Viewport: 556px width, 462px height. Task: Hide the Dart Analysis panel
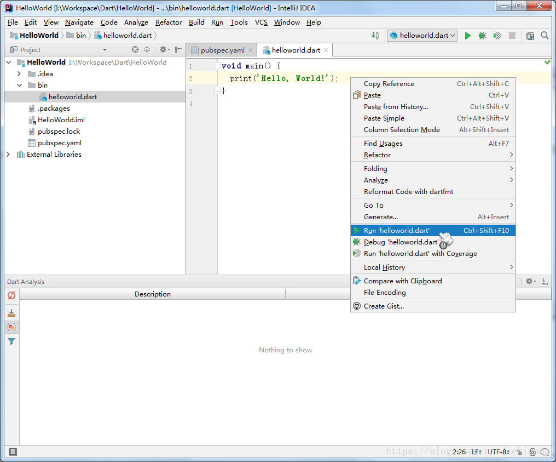[545, 282]
